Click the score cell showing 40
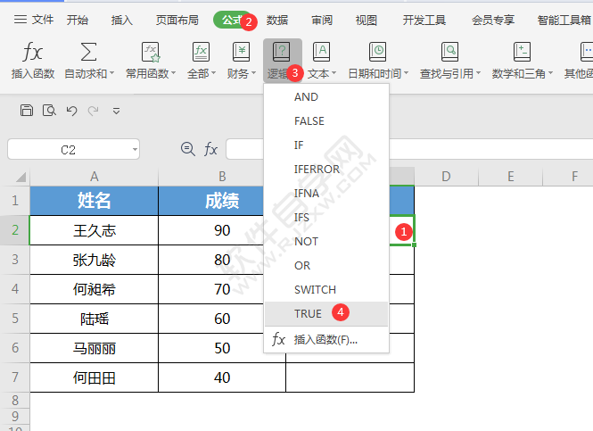 [222, 377]
